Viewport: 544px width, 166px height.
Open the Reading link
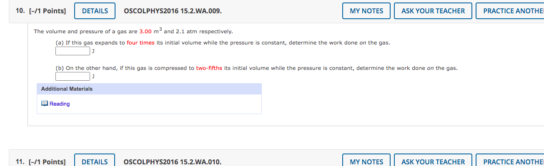(x=60, y=104)
